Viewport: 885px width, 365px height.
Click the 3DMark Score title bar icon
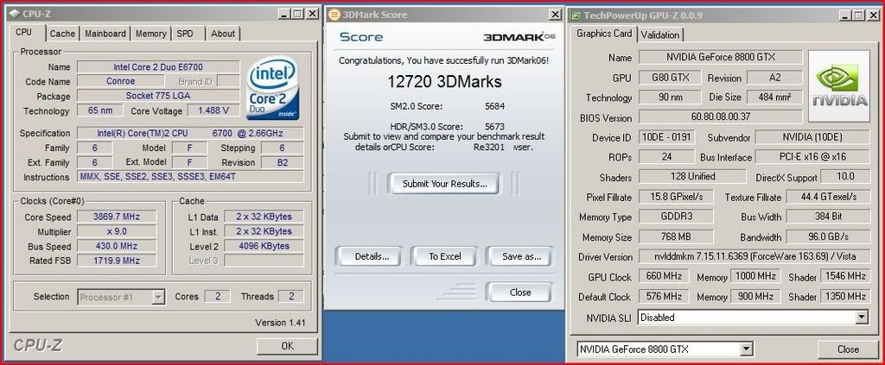(334, 15)
